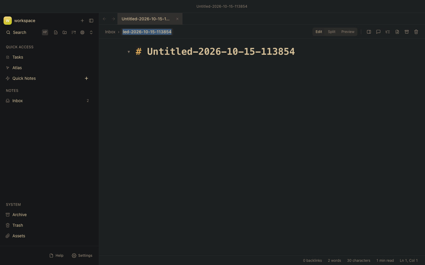Navigate back in history

pyautogui.click(x=104, y=19)
